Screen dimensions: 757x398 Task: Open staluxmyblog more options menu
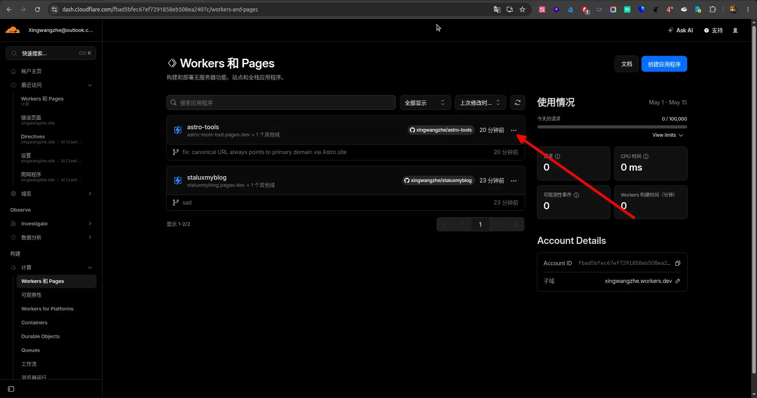pos(514,180)
